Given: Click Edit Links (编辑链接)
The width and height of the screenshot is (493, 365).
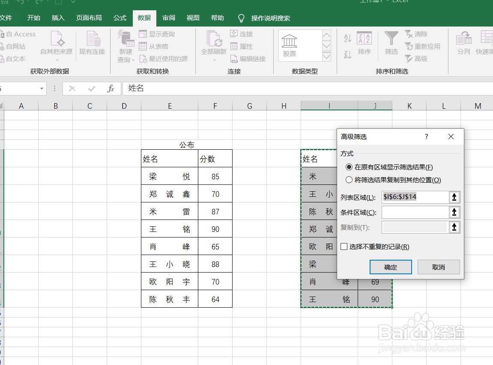Looking at the screenshot, I should [248, 59].
